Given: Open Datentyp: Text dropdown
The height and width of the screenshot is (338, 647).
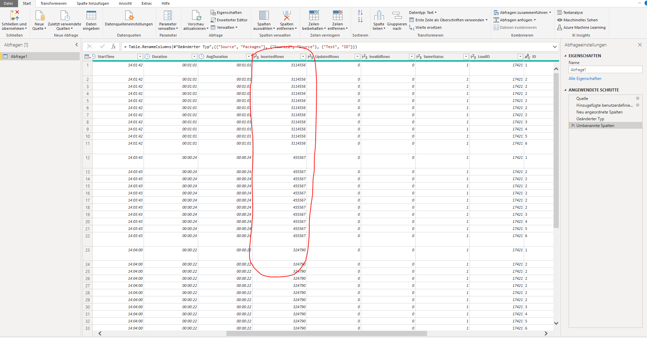Looking at the screenshot, I should pyautogui.click(x=423, y=13).
